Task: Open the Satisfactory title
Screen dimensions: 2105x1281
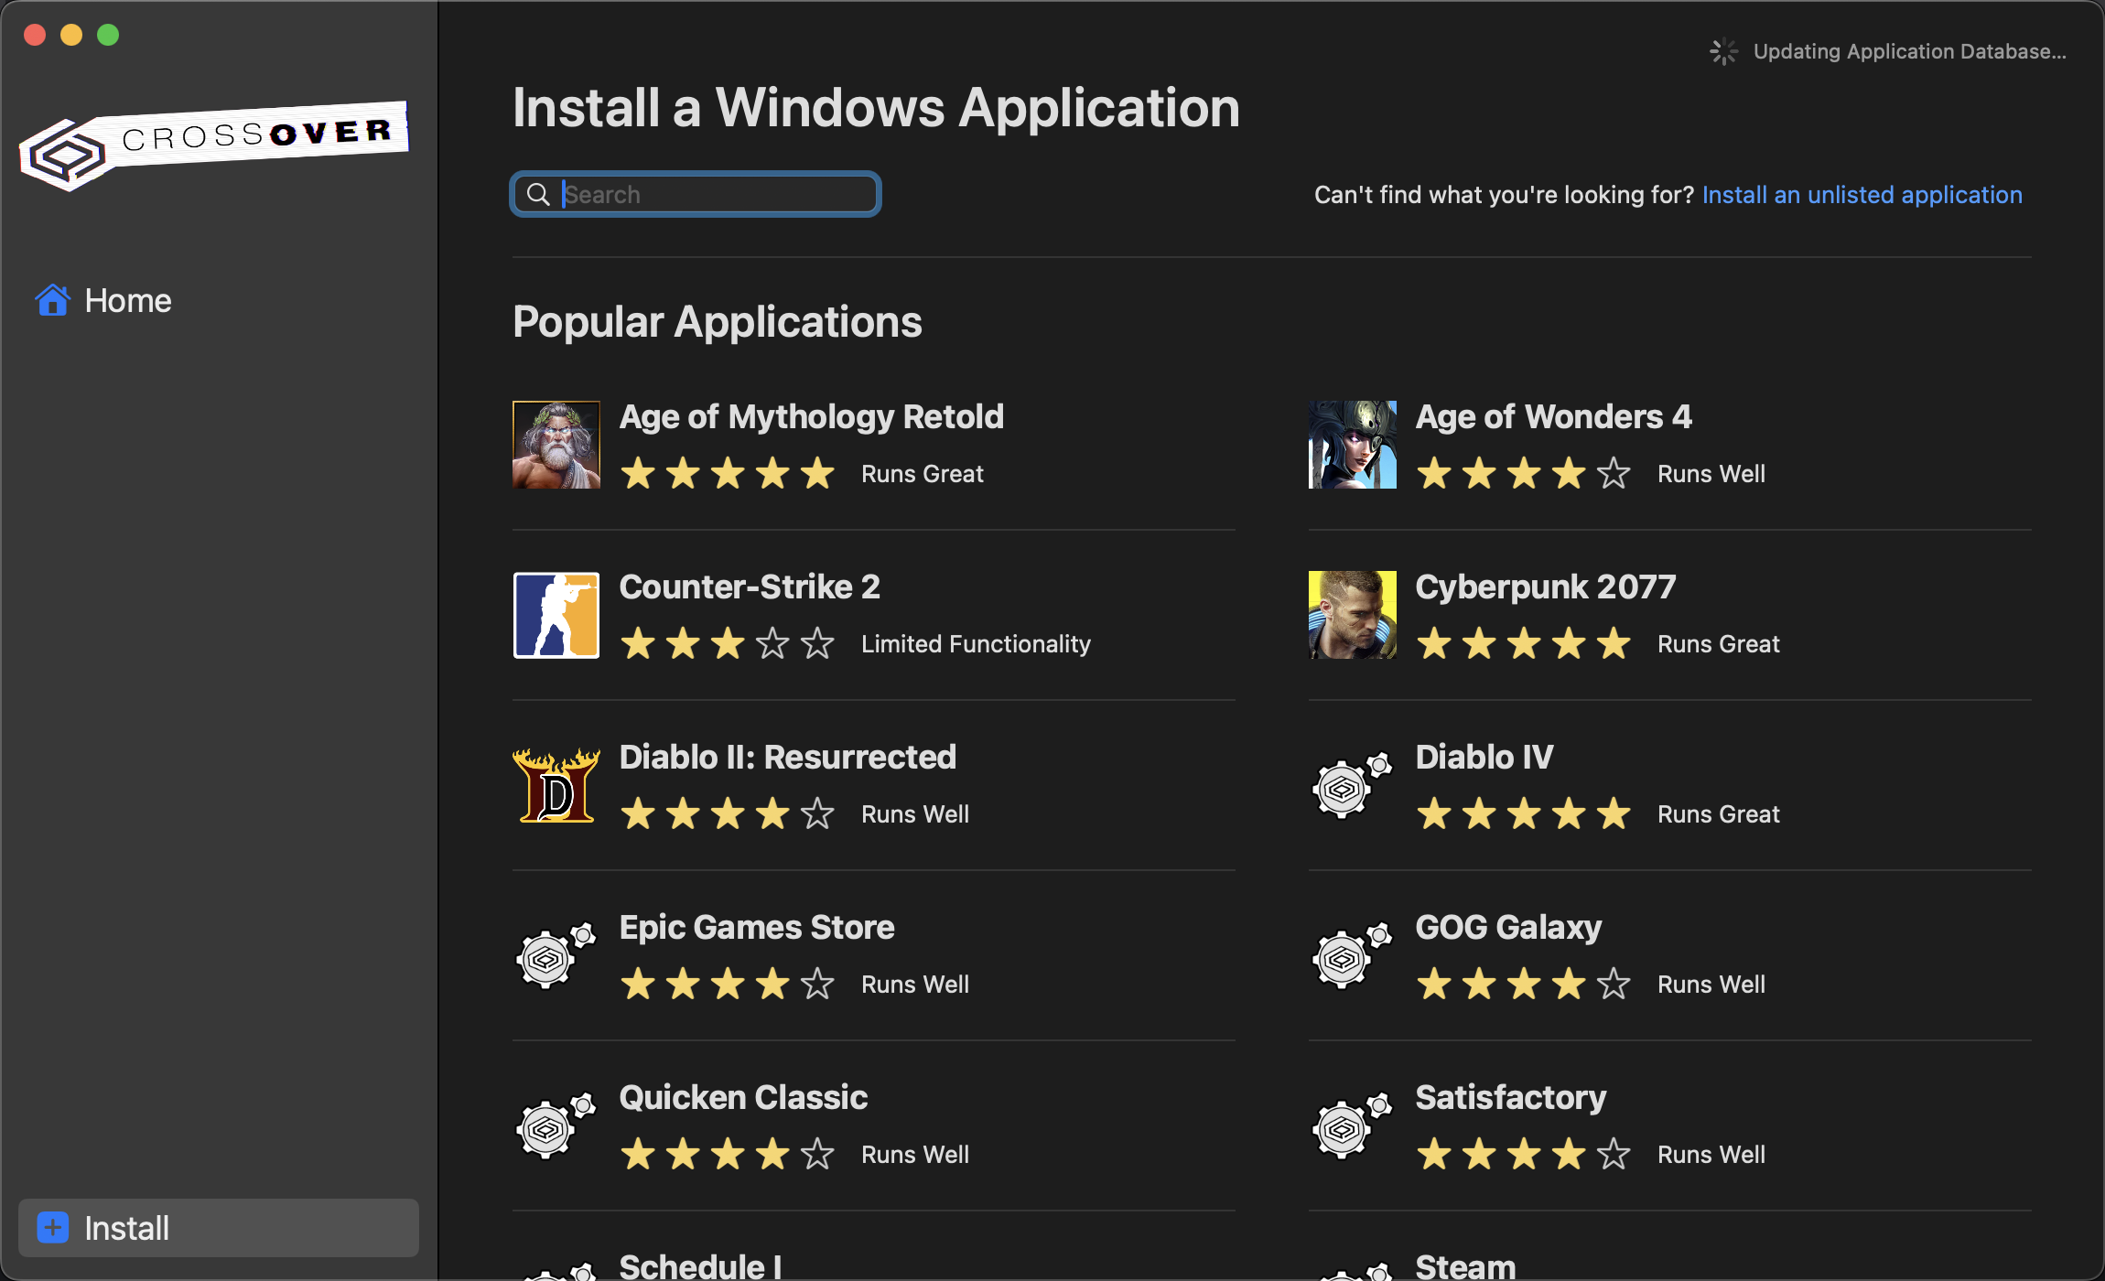Action: [x=1511, y=1098]
